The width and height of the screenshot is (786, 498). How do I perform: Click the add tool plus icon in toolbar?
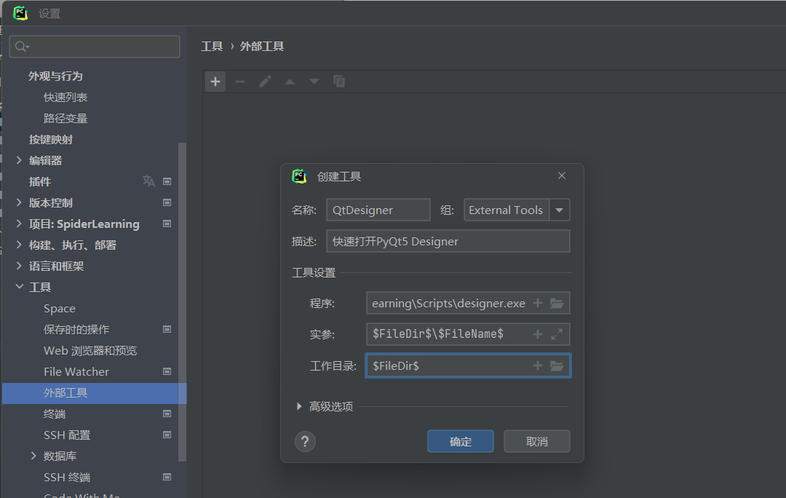tap(215, 82)
